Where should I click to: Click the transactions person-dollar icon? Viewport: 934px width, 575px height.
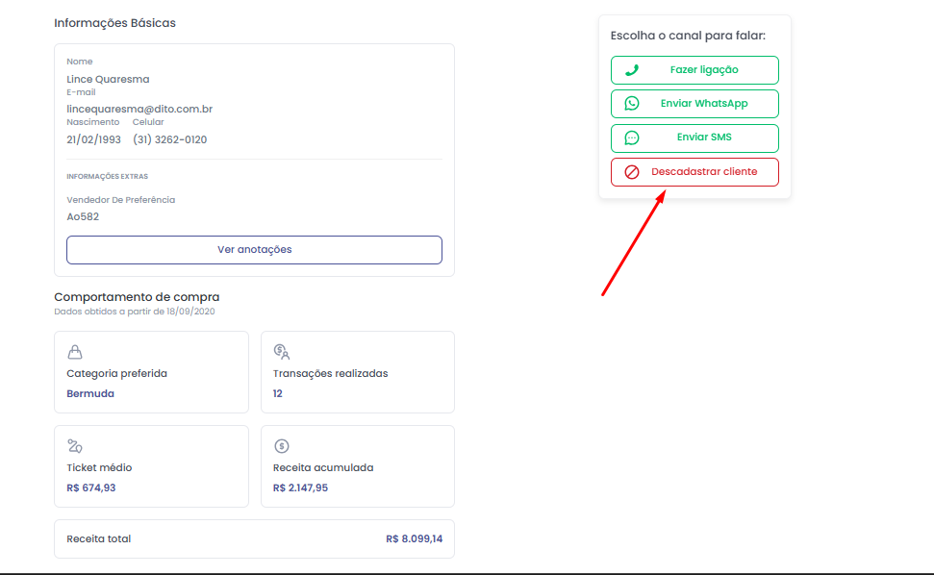281,352
